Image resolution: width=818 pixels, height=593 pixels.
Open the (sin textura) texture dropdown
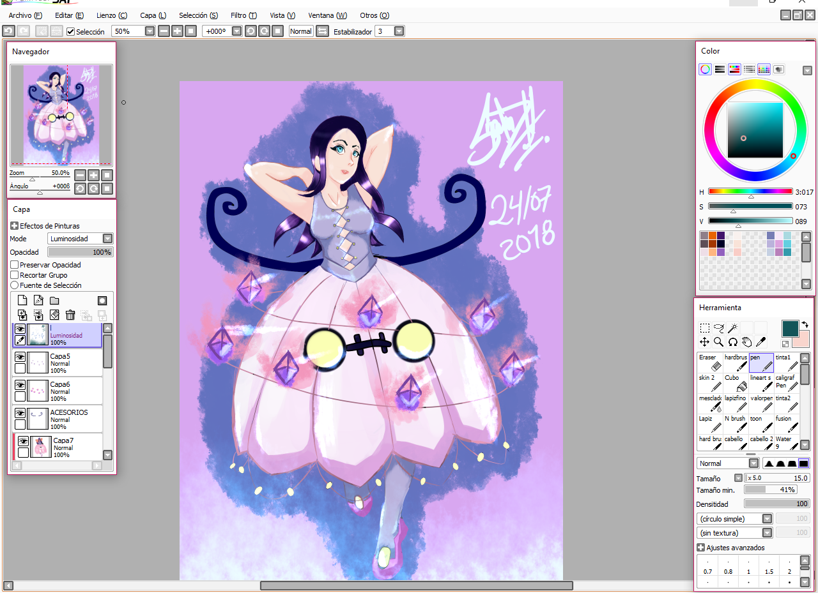[x=767, y=533]
